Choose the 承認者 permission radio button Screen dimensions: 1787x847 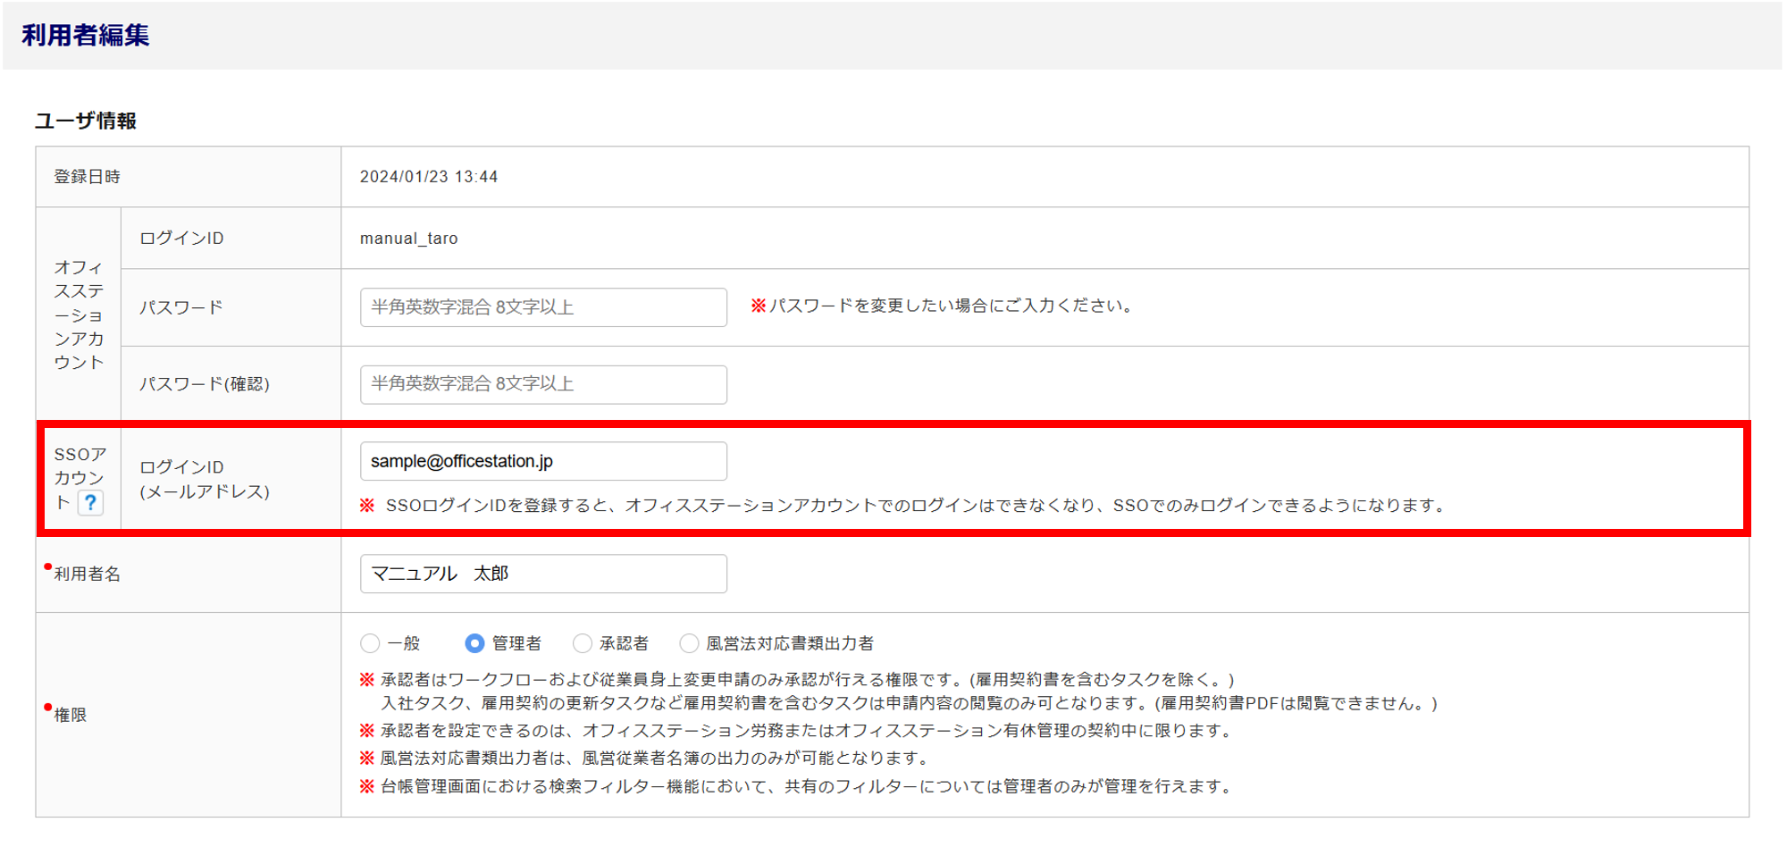tap(583, 643)
